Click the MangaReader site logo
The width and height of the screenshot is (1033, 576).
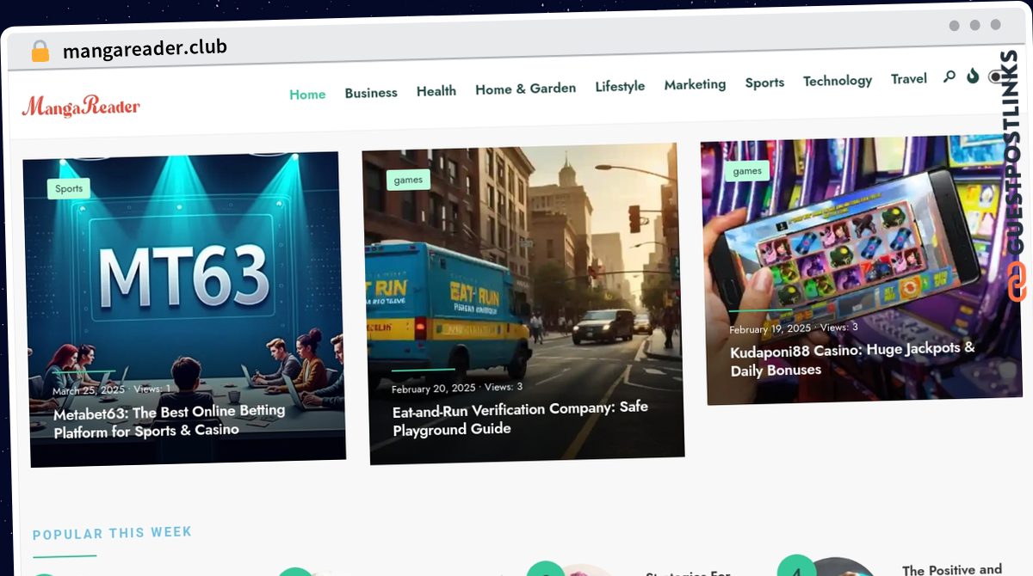81,107
